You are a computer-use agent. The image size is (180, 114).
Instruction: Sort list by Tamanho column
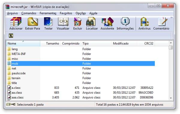[x=50, y=43]
